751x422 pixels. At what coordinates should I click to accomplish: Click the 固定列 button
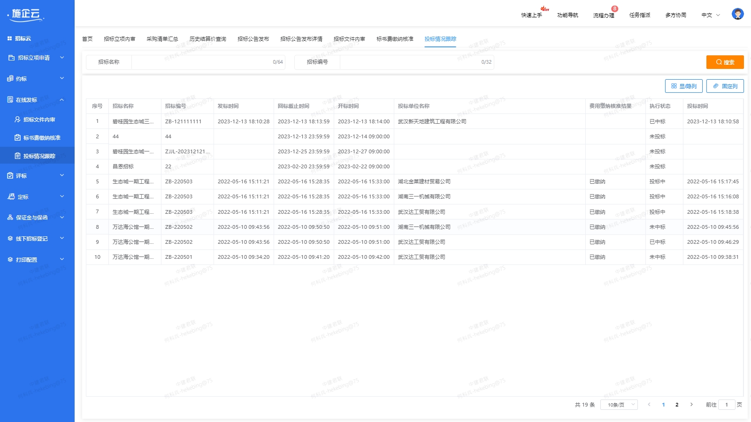pos(725,86)
